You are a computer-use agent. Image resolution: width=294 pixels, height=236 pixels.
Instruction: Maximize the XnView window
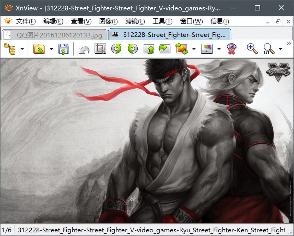257,8
